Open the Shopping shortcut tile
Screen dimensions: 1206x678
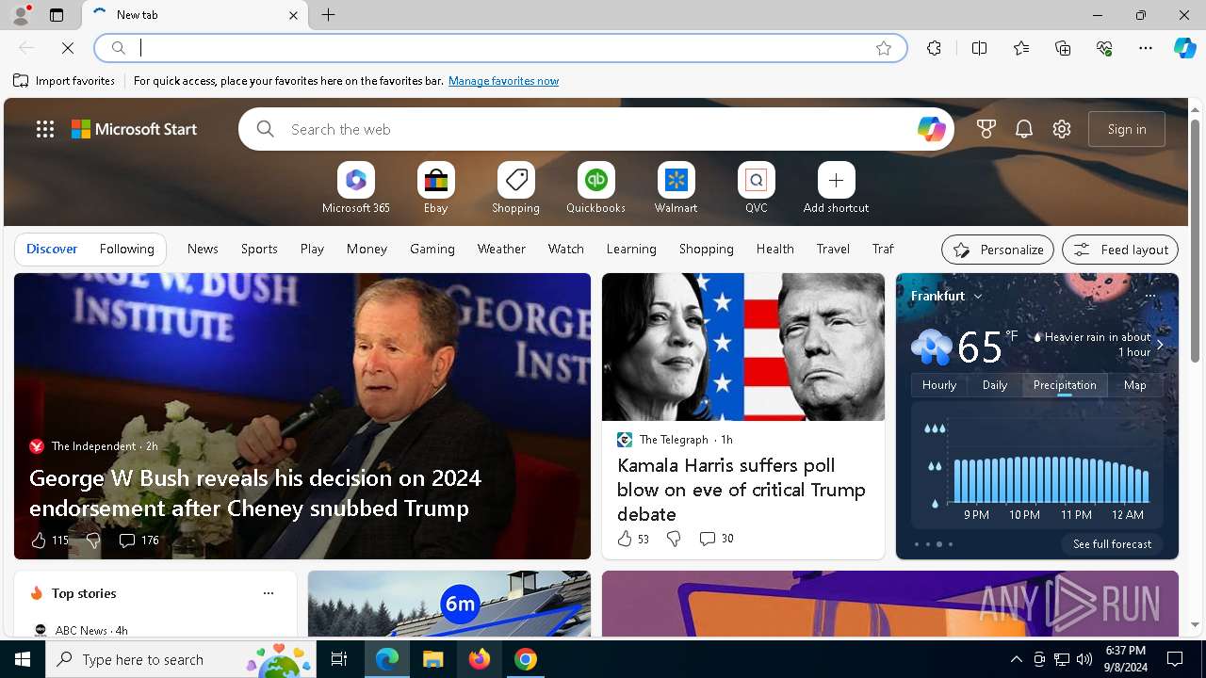[x=515, y=188]
